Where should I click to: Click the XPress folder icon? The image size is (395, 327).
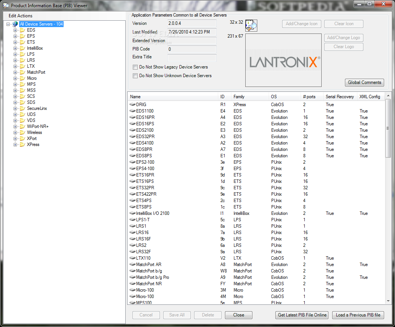tap(23, 144)
